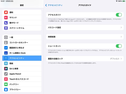Select the ホーム画面とDock grid icon

click(6, 53)
